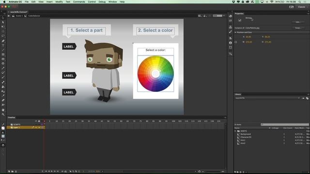310x174 pixels.
Task: Click the New Layer icon in timeline
Action: [9, 172]
